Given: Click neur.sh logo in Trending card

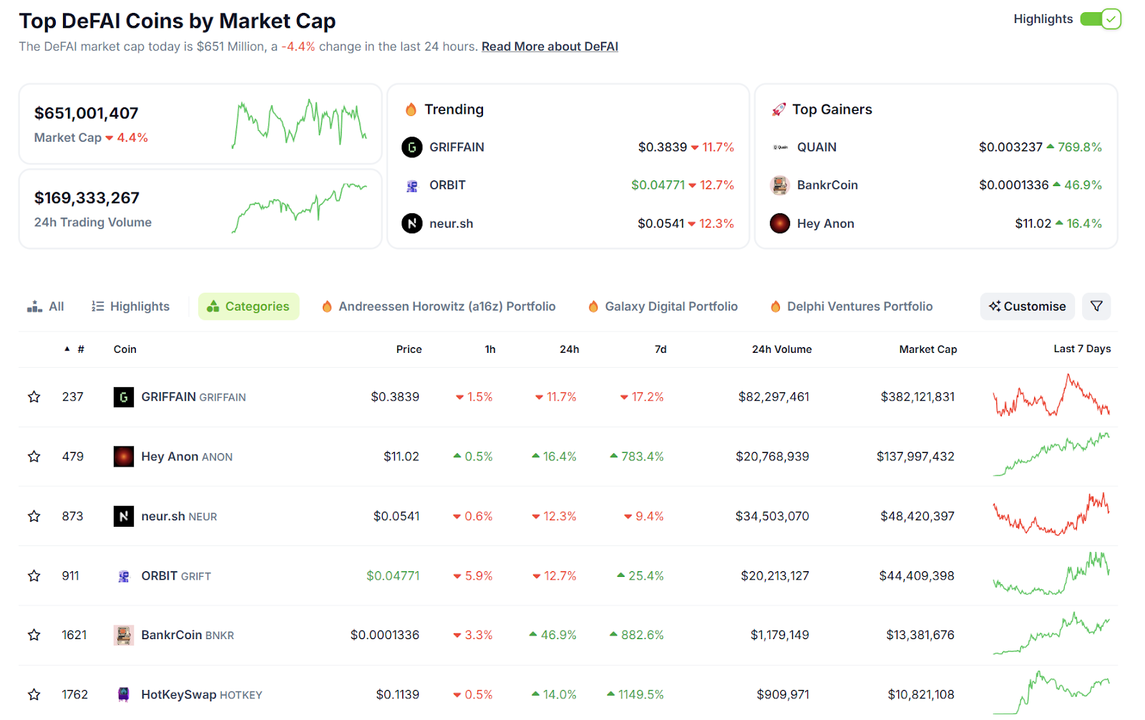Looking at the screenshot, I should pos(411,223).
